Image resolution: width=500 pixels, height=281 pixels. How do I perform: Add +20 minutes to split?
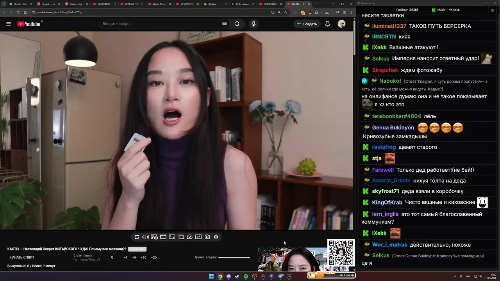(154, 258)
